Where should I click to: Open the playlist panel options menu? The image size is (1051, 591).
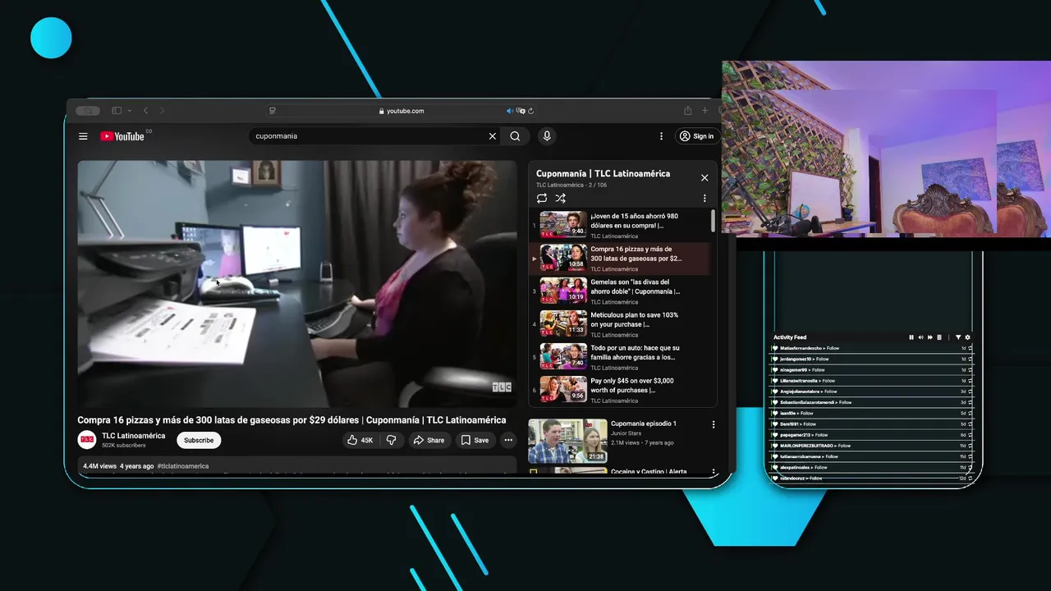(x=704, y=198)
